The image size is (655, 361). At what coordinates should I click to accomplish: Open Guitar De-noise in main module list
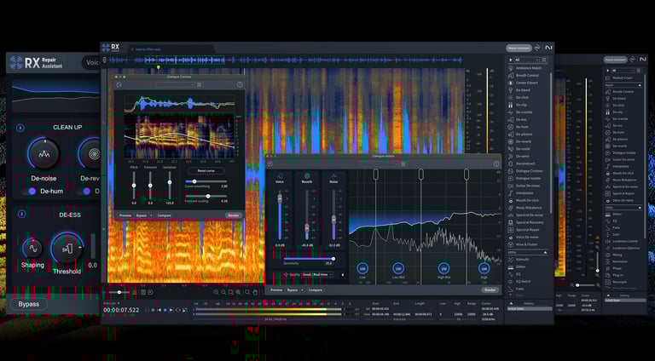525,186
